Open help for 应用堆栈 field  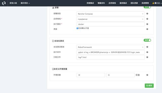pos(147,19)
